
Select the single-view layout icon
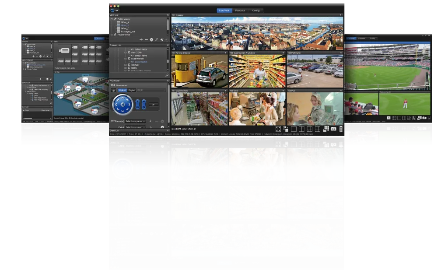tap(294, 129)
